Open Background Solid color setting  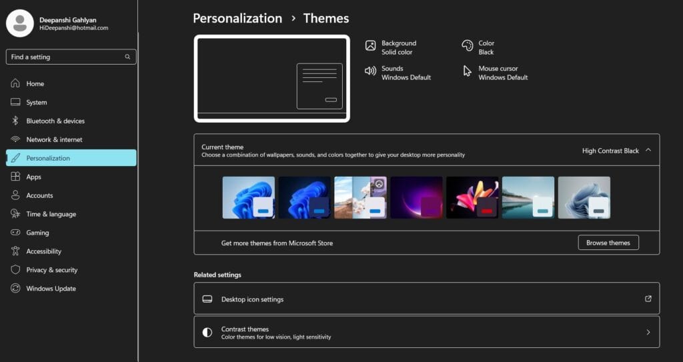[391, 47]
